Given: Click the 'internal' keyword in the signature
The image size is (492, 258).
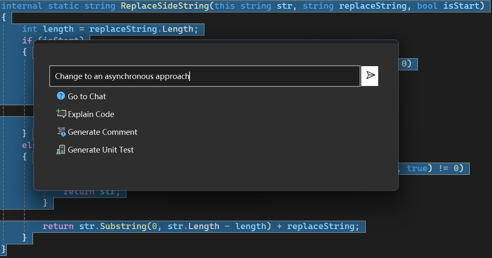Looking at the screenshot, I should [22, 6].
